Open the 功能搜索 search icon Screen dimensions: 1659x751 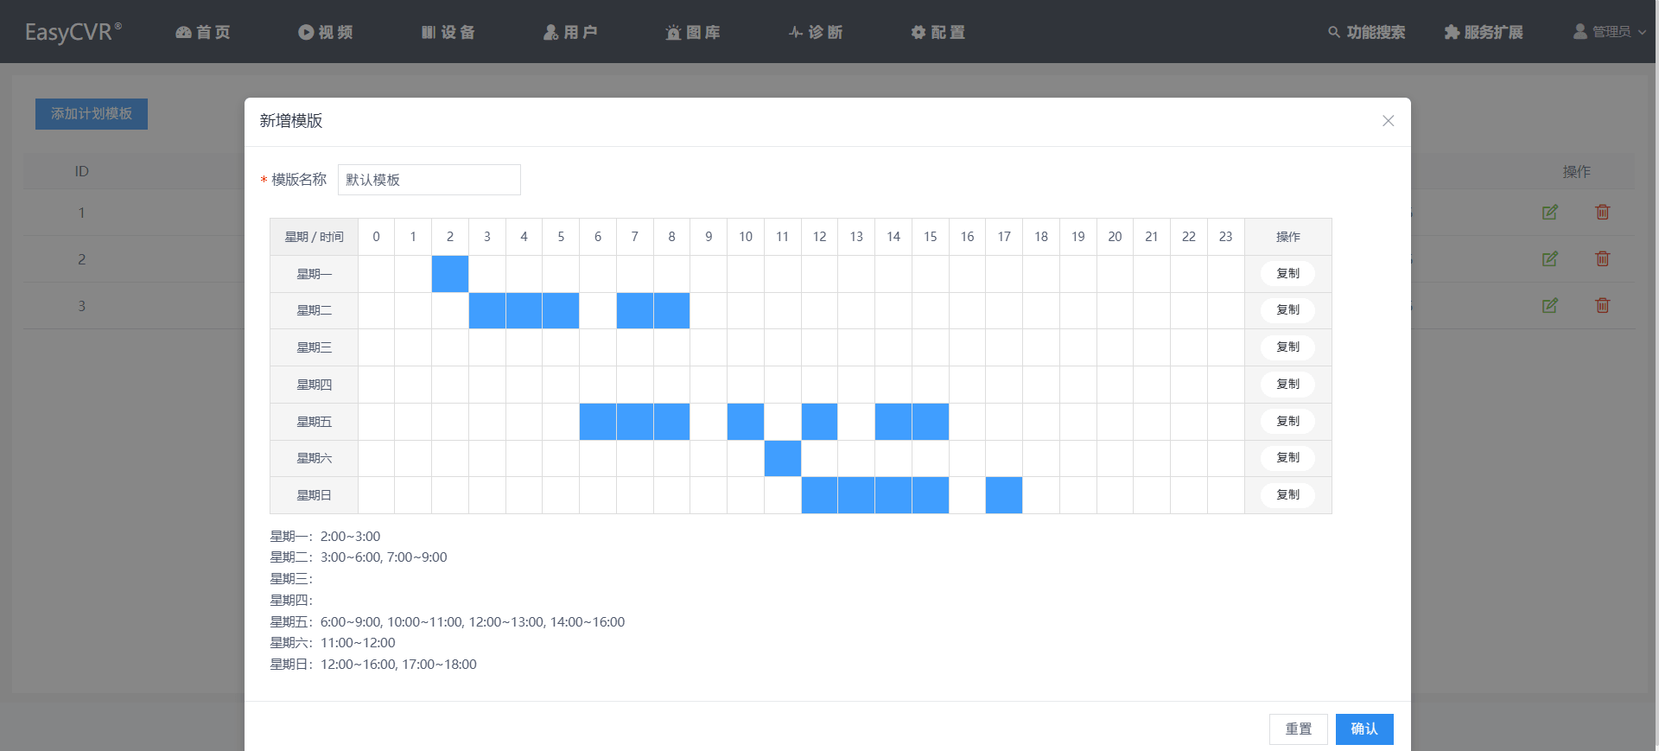pyautogui.click(x=1334, y=32)
